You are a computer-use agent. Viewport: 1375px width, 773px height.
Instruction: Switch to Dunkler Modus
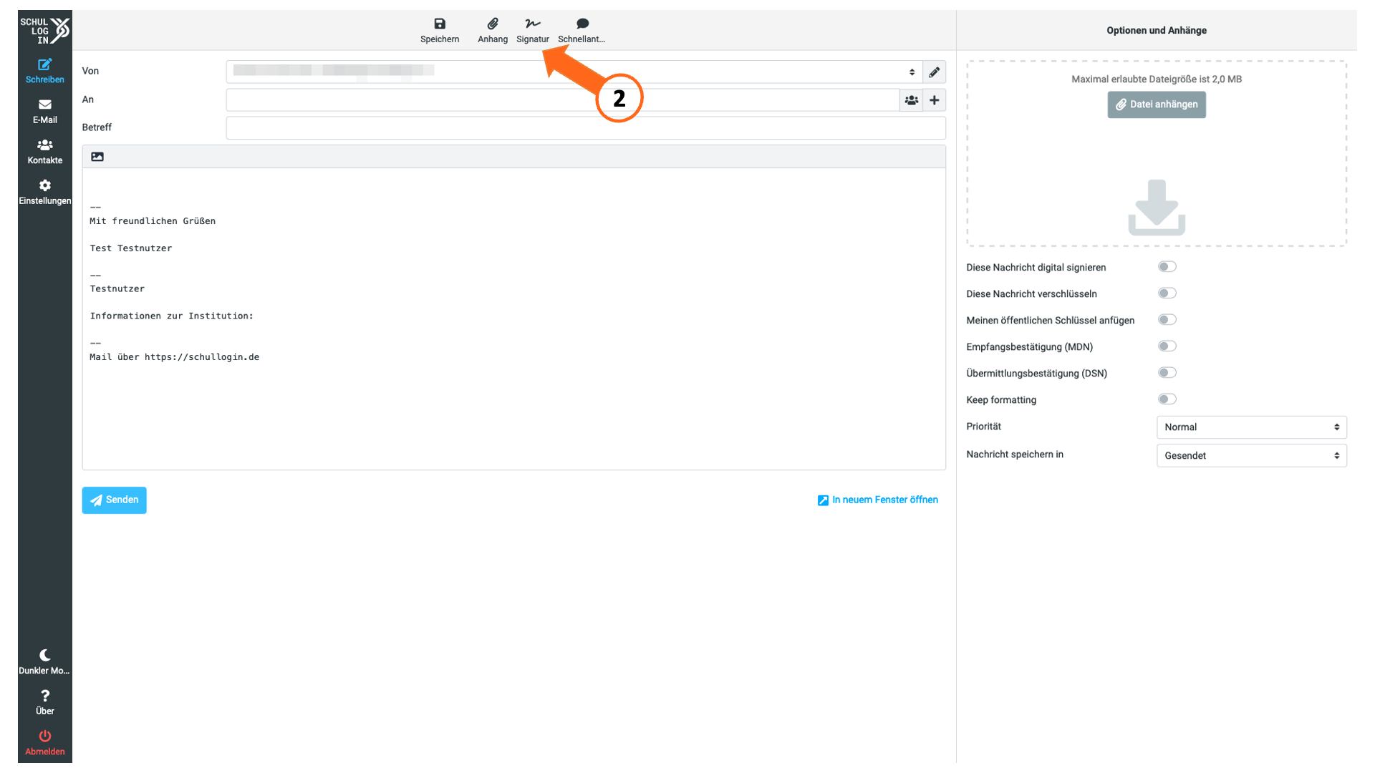pos(45,662)
